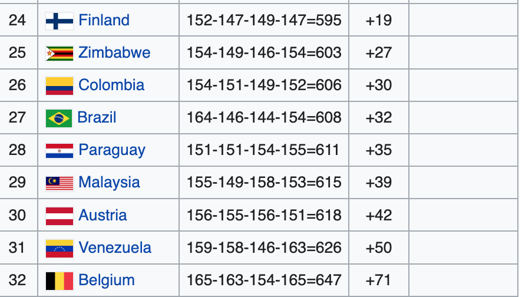Click the Zimbabwe flag icon
Screen dimensions: 522x297
[x=59, y=53]
